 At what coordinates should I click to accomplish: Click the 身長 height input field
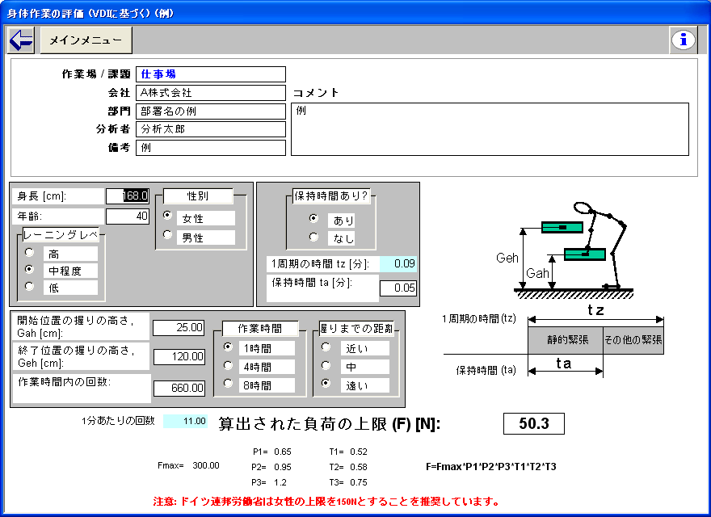tap(128, 195)
